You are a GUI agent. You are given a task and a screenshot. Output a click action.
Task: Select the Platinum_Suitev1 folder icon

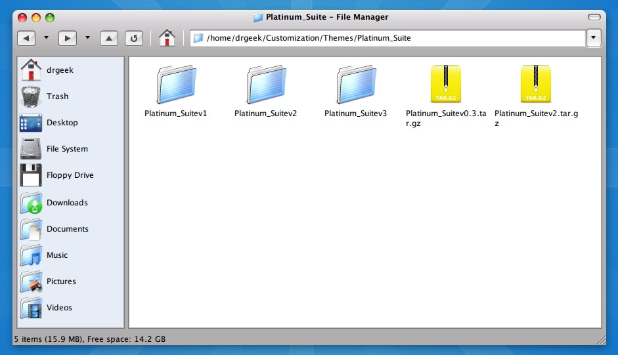(x=176, y=84)
